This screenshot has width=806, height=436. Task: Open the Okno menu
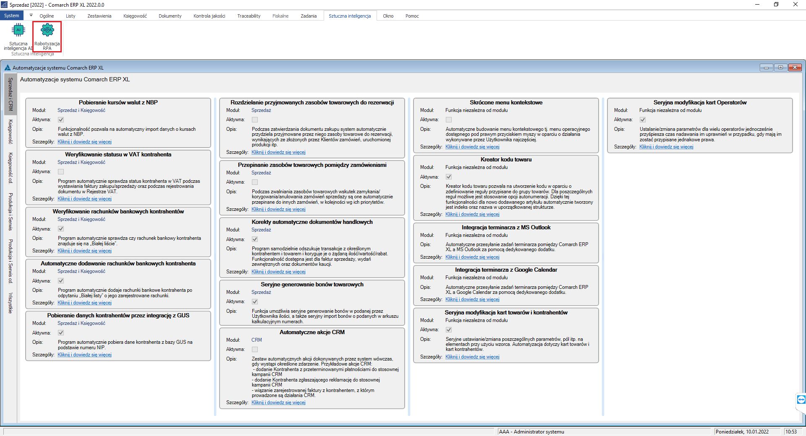(388, 16)
